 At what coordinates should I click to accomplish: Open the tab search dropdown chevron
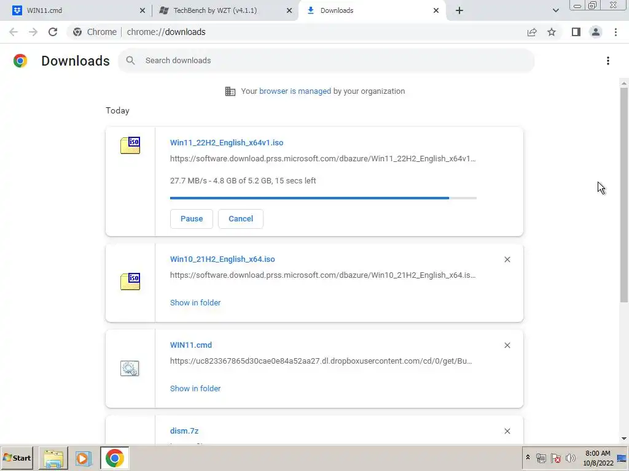(555, 10)
